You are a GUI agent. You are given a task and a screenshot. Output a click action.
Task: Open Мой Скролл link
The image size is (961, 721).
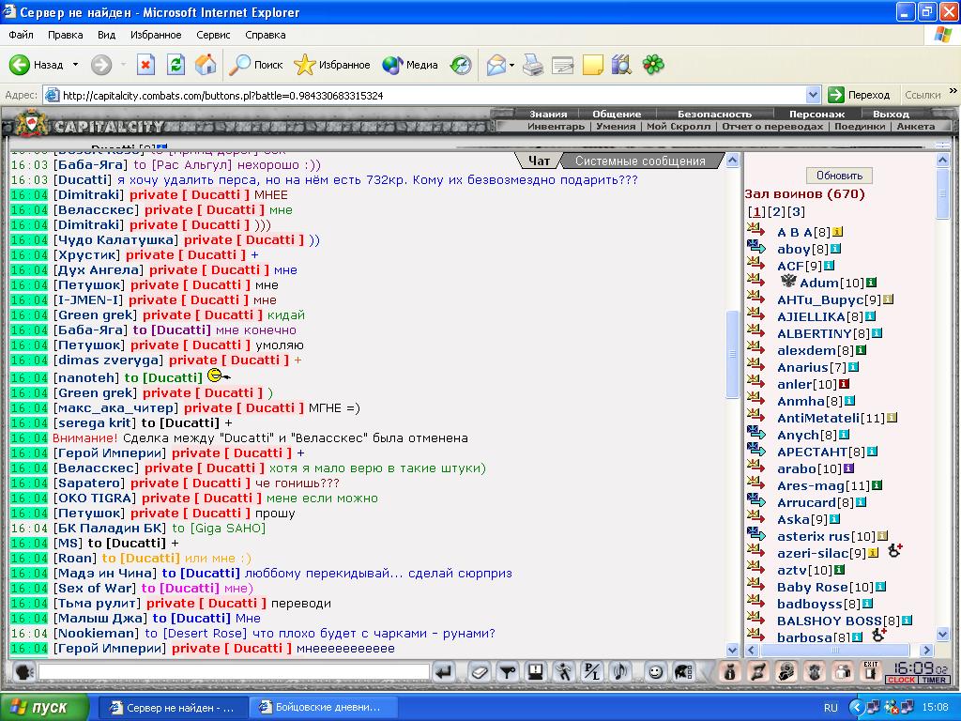tap(678, 127)
